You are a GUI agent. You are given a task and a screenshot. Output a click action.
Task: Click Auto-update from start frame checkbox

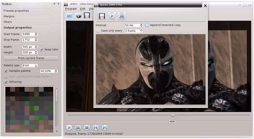click(x=6, y=77)
